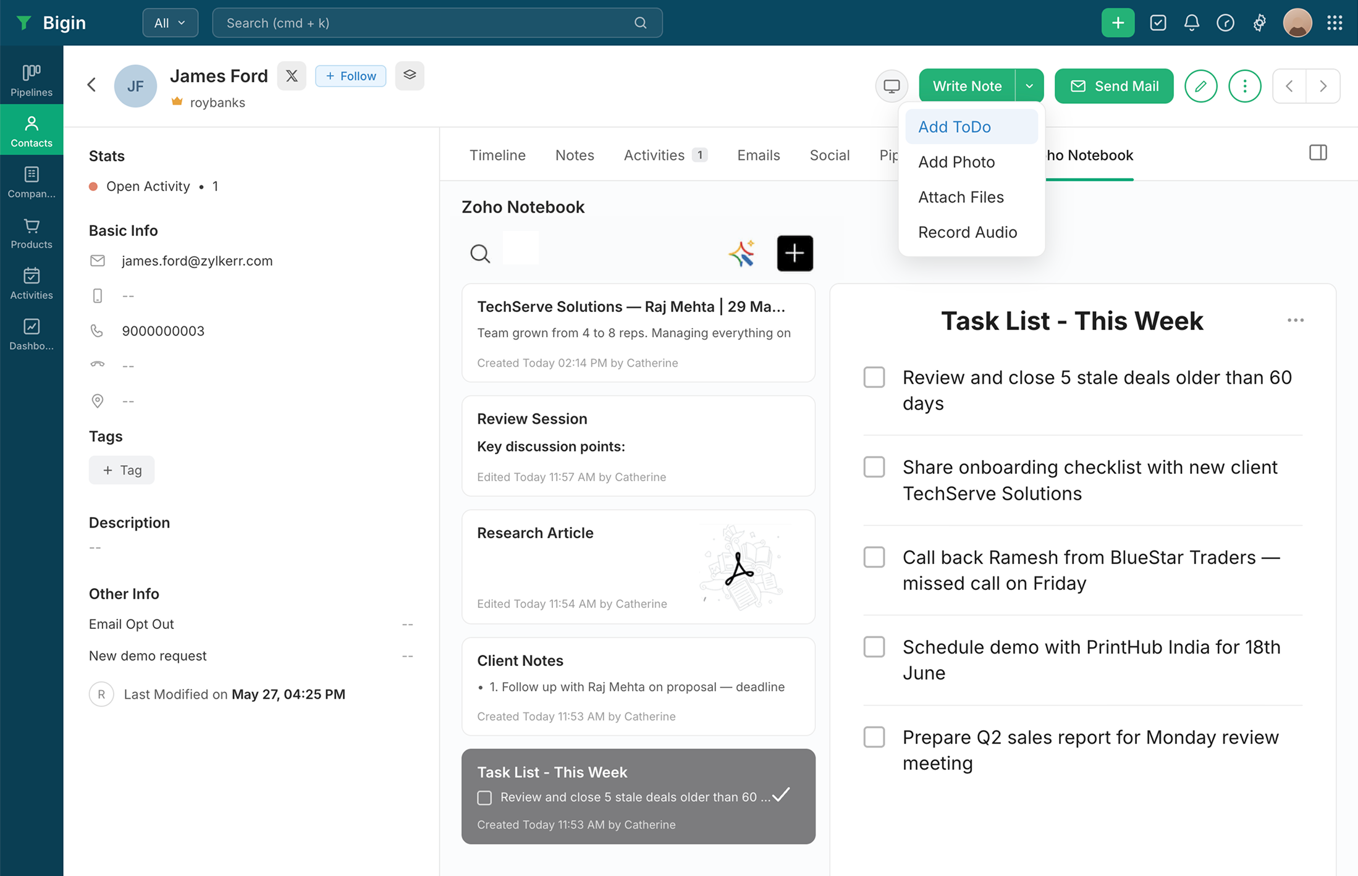Click the Open Activity stat

[153, 187]
